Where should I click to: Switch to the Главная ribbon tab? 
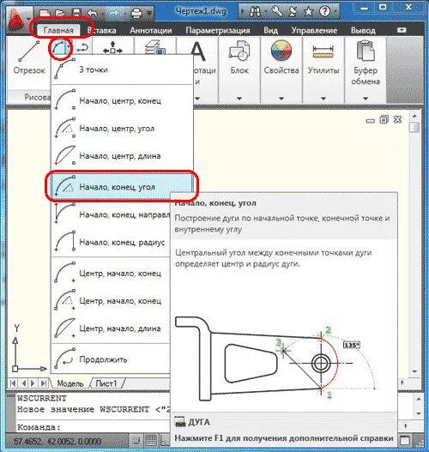[x=58, y=30]
